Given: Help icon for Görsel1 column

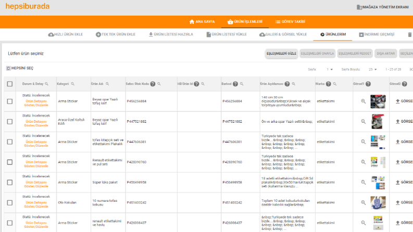Looking at the screenshot, I should [368, 84].
